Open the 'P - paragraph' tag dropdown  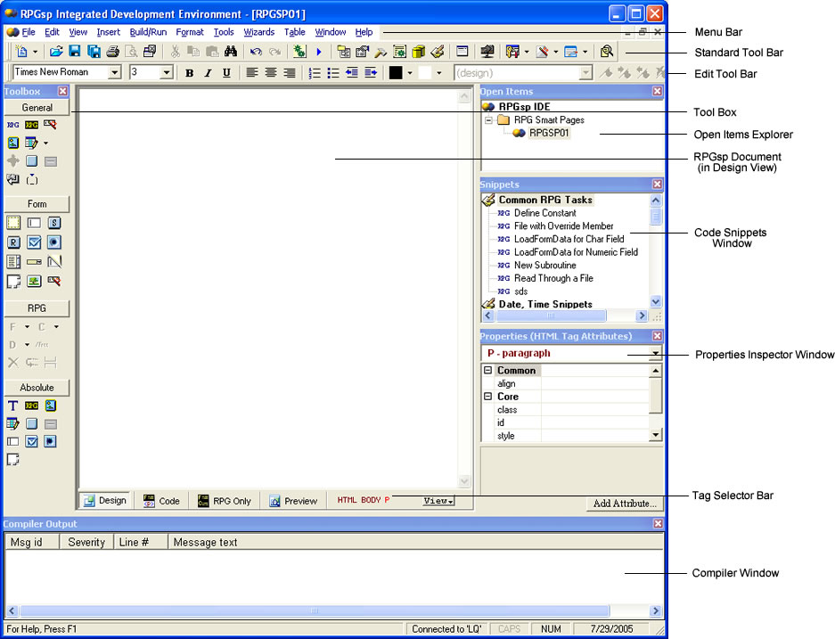pyautogui.click(x=655, y=353)
